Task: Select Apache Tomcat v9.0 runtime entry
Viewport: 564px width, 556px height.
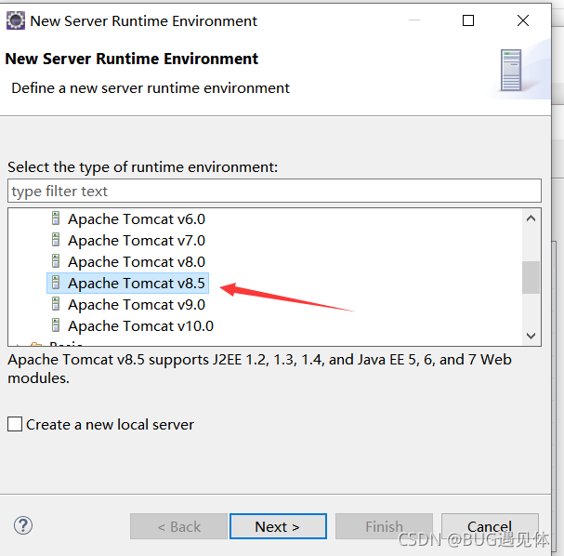Action: coord(137,305)
